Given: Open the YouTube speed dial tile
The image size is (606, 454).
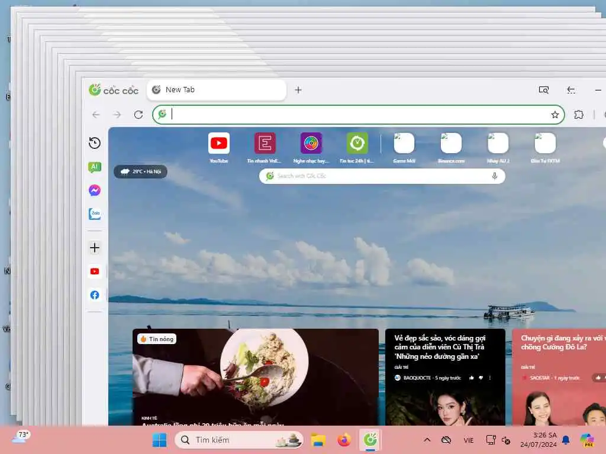Looking at the screenshot, I should tap(219, 147).
